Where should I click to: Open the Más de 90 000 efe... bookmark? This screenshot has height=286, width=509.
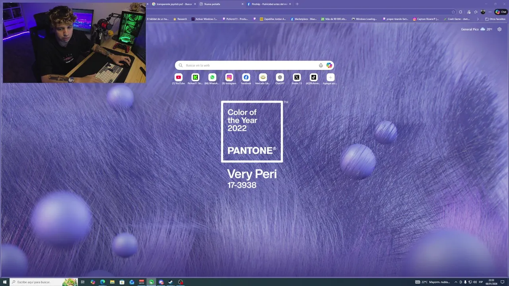(334, 19)
